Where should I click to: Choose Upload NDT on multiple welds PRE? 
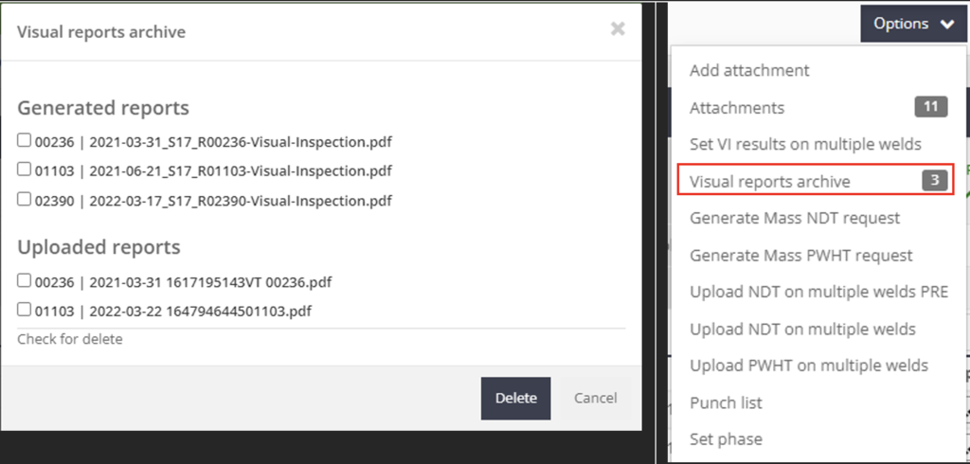pyautogui.click(x=818, y=292)
